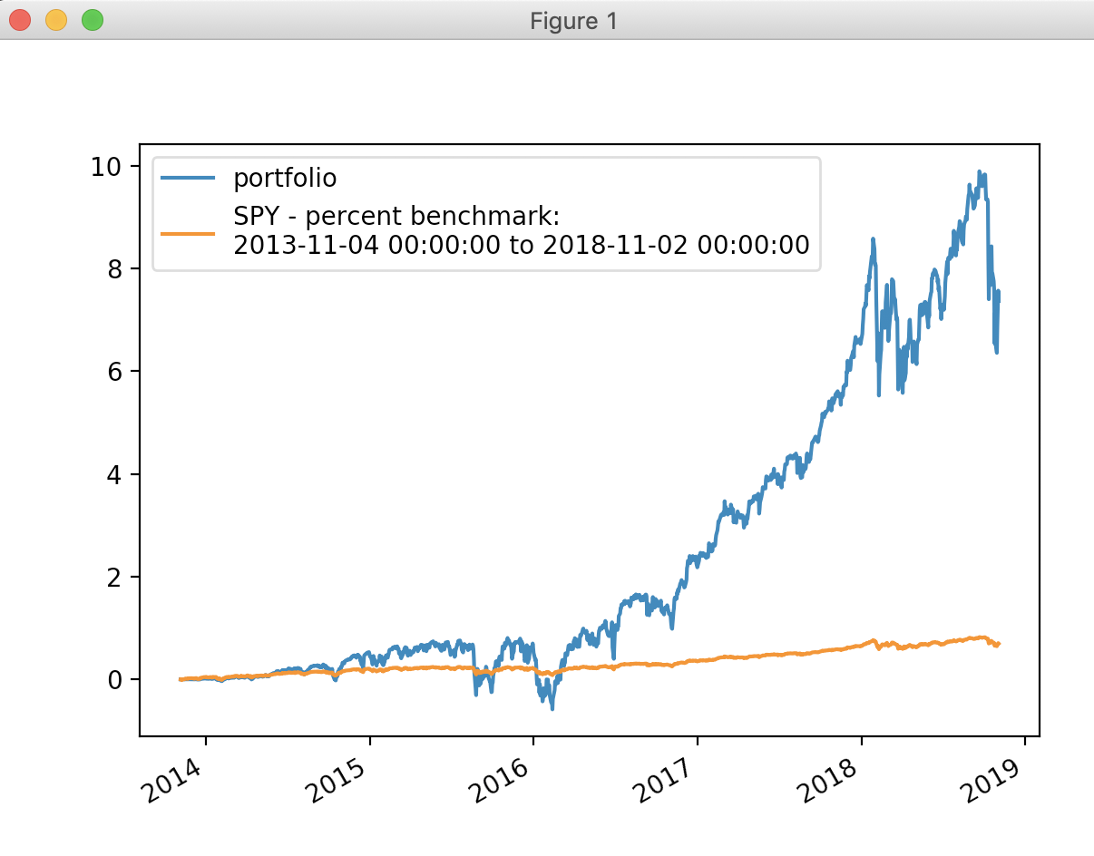Select the portfolio legend label
Image resolution: width=1094 pixels, height=856 pixels.
pos(285,179)
